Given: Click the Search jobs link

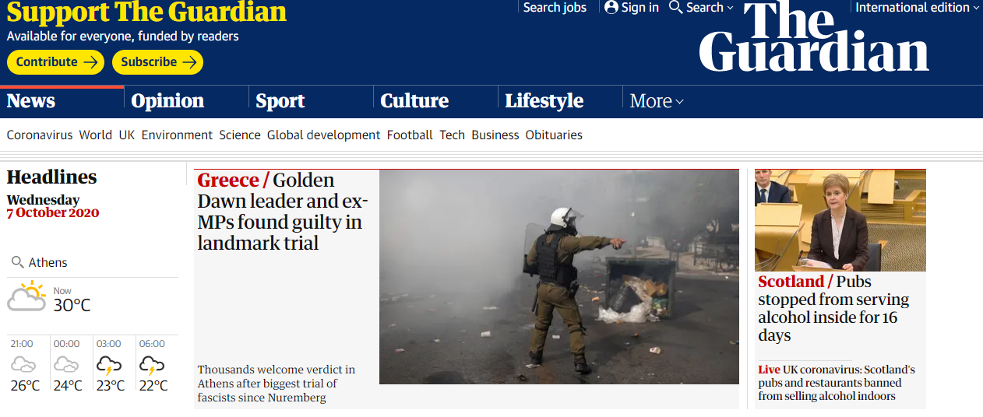Looking at the screenshot, I should point(555,7).
